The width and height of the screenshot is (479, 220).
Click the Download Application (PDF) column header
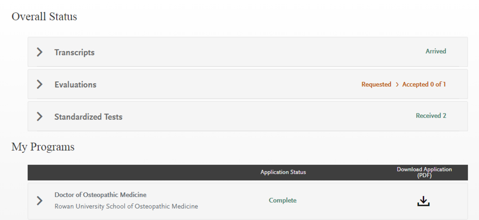(424, 172)
